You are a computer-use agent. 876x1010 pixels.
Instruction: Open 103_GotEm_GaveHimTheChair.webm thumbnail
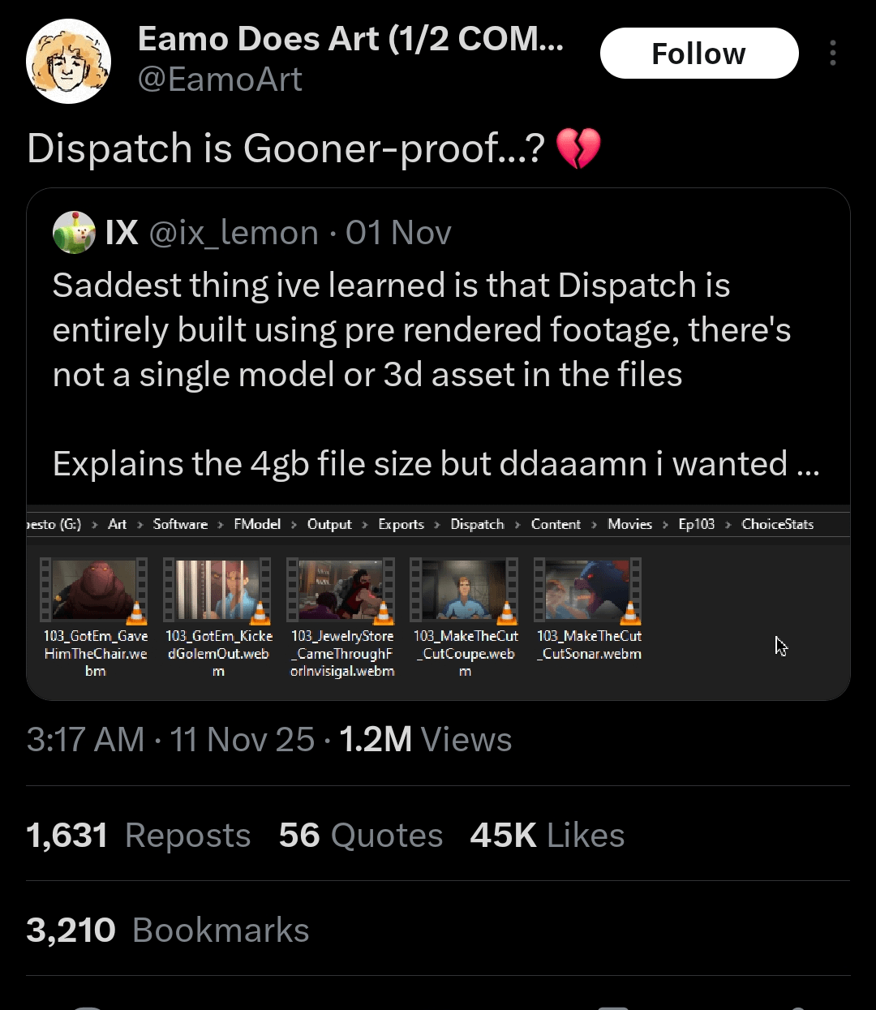(x=95, y=590)
